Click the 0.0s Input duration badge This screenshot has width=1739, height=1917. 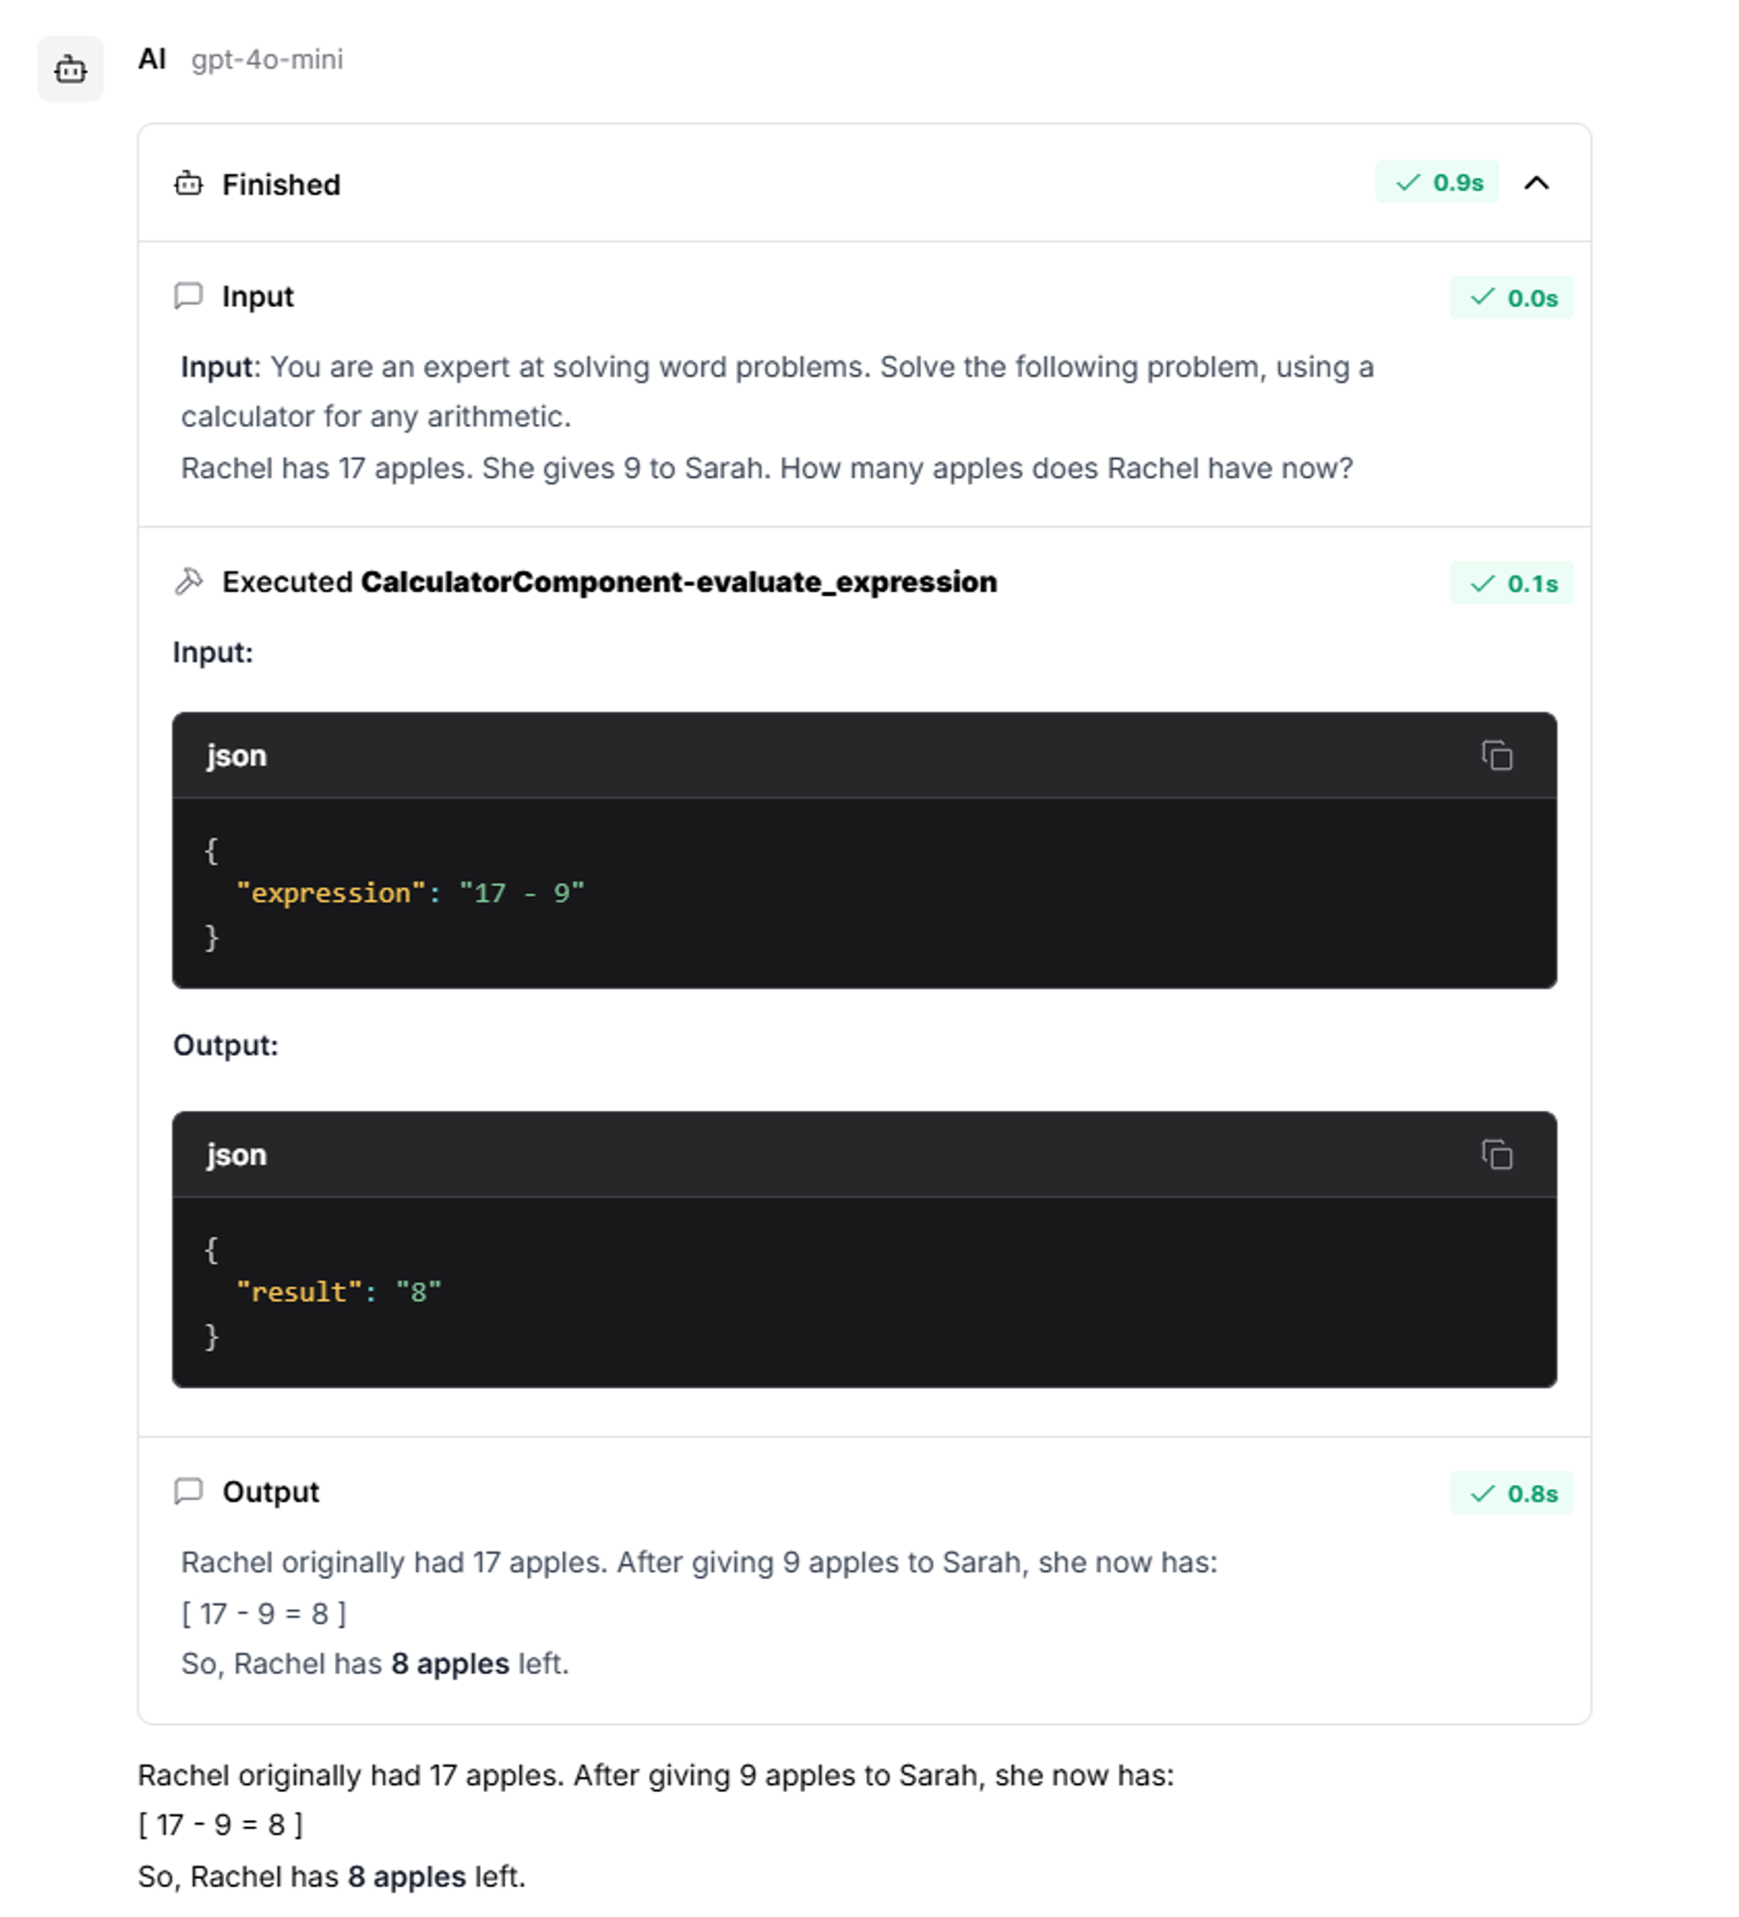[x=1510, y=298]
